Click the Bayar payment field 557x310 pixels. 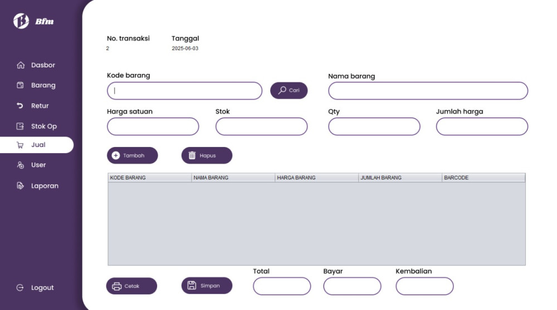pos(352,286)
